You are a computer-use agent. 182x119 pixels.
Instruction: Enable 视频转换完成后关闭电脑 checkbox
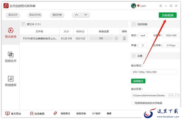click(132, 103)
